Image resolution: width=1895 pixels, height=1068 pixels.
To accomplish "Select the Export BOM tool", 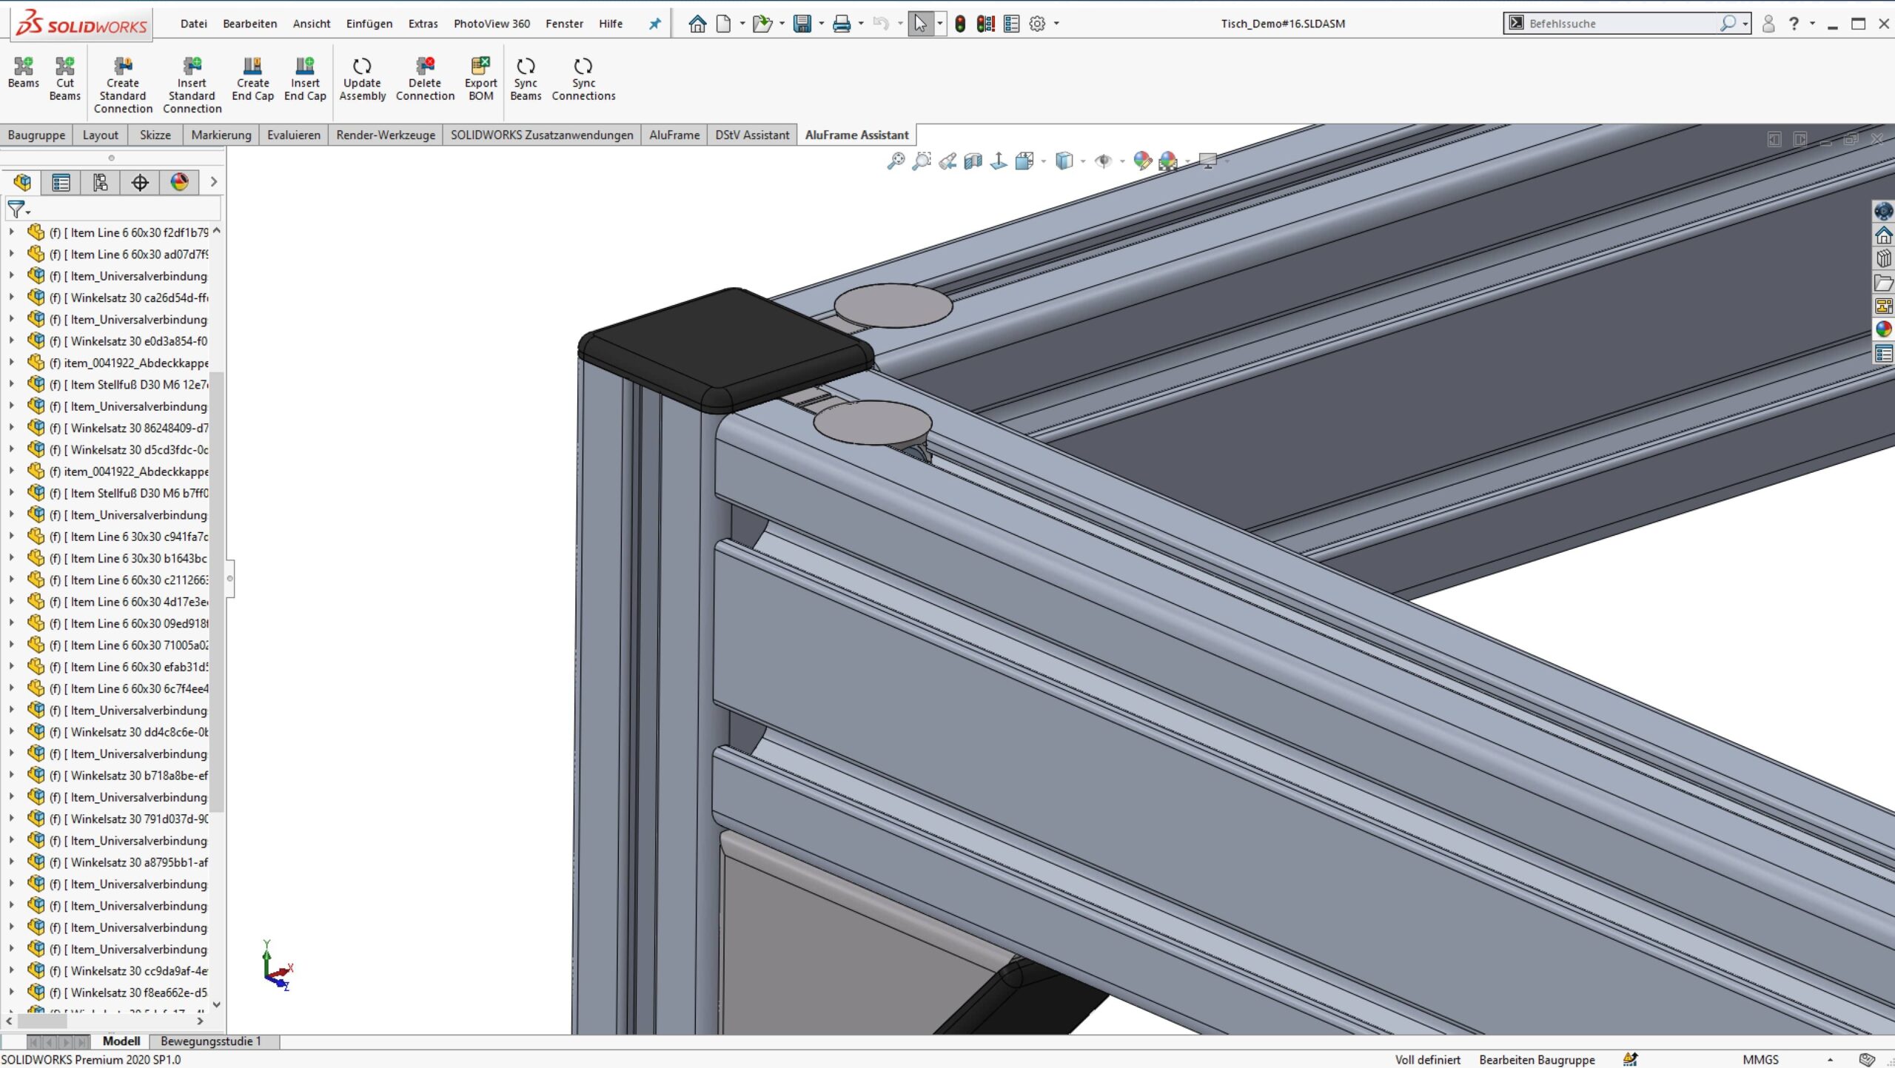I will 479,78.
